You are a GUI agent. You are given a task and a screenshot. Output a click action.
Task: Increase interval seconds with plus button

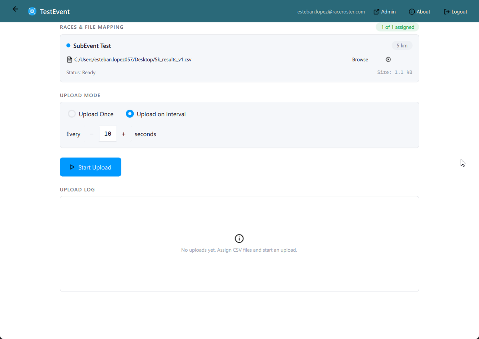tap(124, 134)
